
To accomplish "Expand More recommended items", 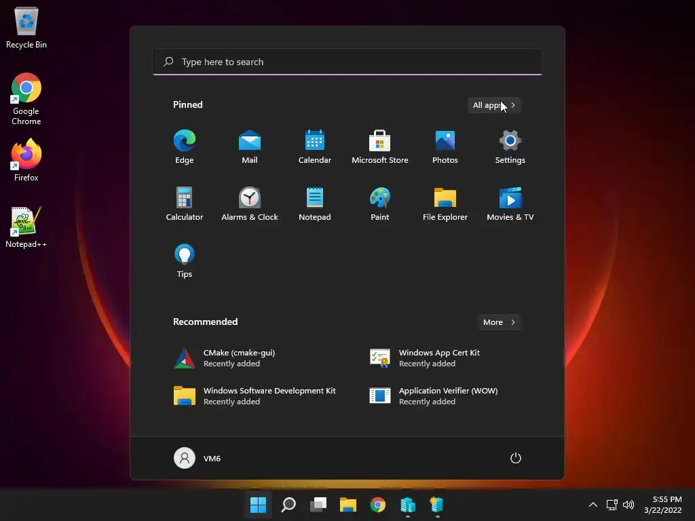I will pyautogui.click(x=499, y=322).
